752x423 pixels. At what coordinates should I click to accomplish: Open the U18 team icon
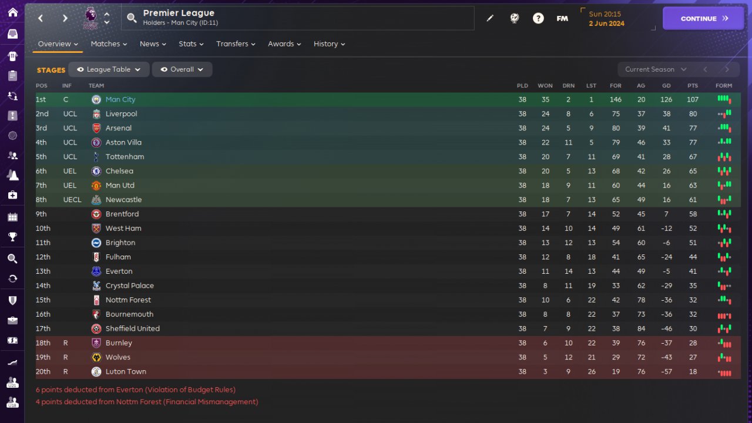pos(12,403)
